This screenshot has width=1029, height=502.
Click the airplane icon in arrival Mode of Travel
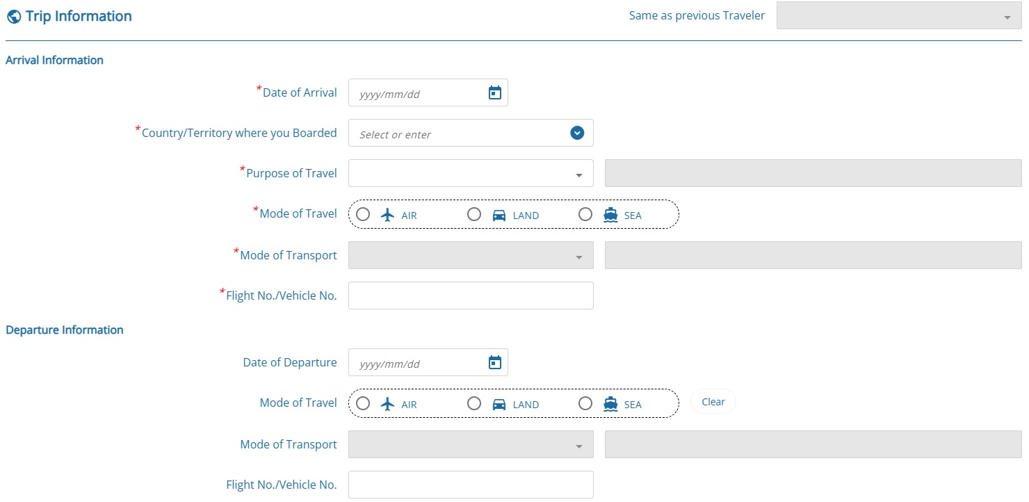click(388, 215)
